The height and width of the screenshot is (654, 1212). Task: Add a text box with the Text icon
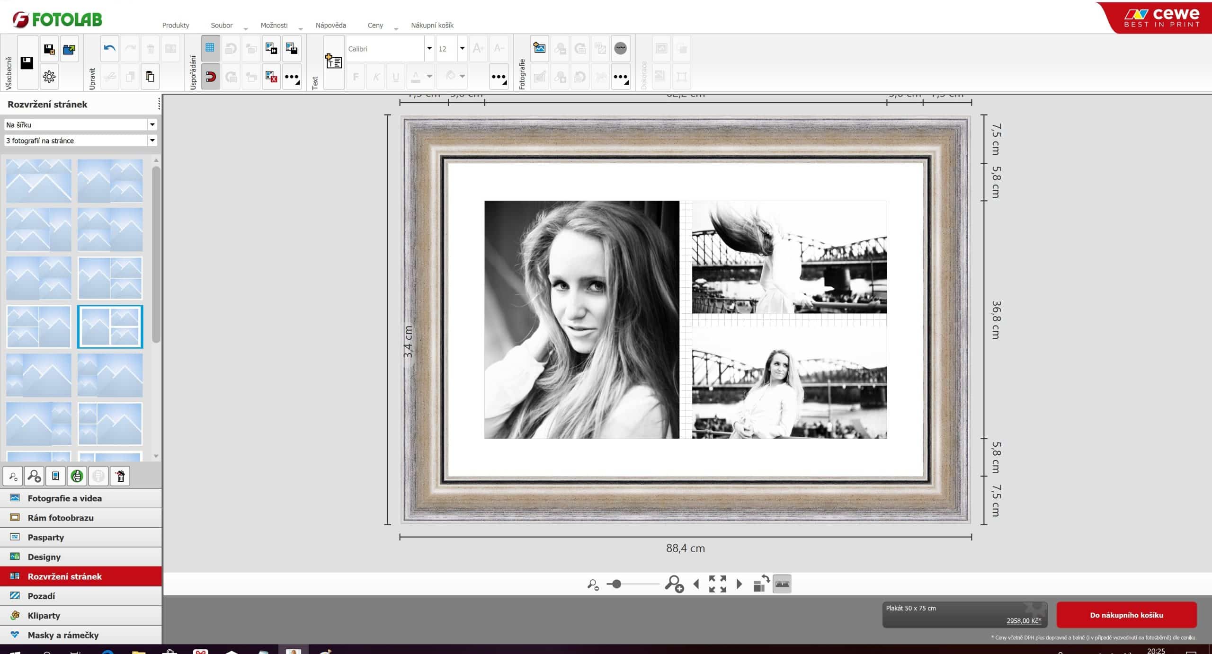[x=333, y=62]
